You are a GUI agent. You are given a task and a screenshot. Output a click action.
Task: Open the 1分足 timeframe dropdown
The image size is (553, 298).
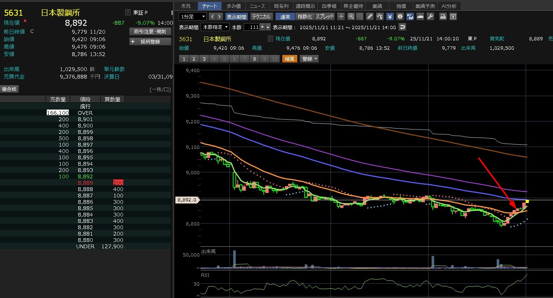(x=193, y=16)
